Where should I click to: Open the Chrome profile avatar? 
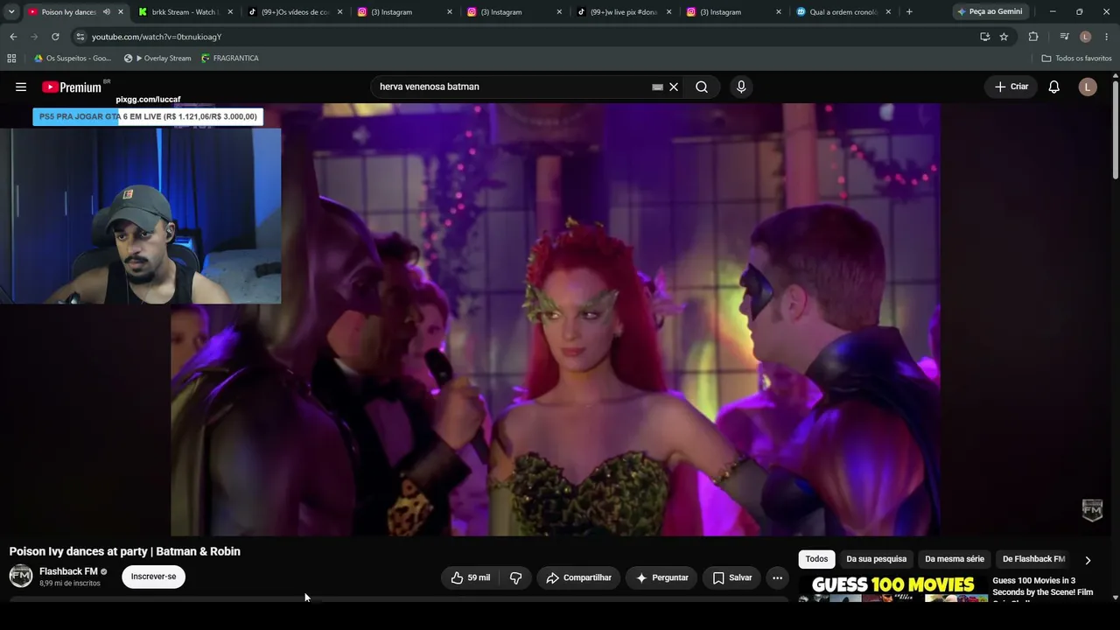click(1086, 37)
